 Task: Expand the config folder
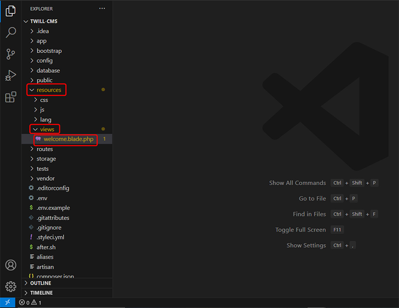tap(32, 60)
